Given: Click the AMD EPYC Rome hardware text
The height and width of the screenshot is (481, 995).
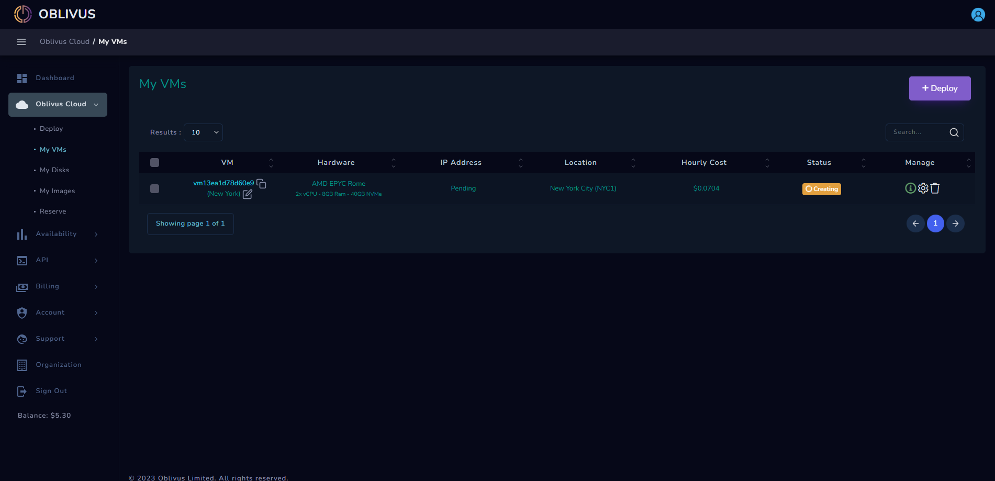Looking at the screenshot, I should pos(339,184).
